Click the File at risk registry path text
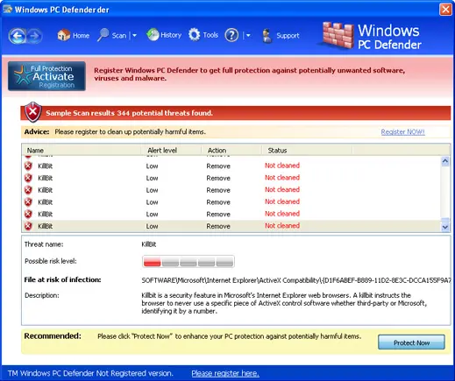This screenshot has height=381, width=455. click(x=296, y=280)
